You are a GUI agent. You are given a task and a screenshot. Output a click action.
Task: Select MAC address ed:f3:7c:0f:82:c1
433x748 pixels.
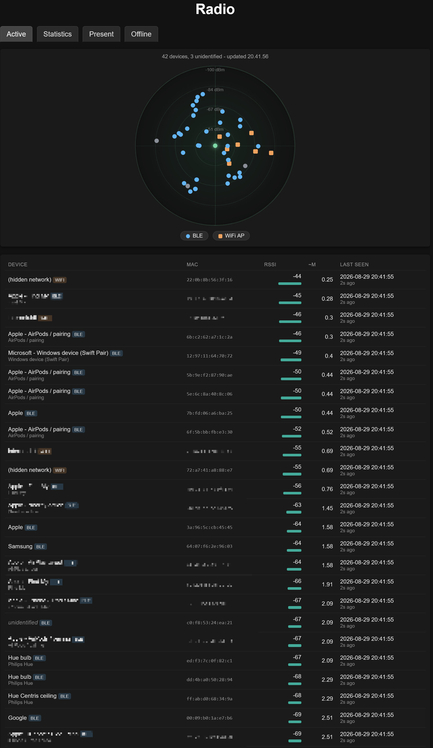click(209, 660)
